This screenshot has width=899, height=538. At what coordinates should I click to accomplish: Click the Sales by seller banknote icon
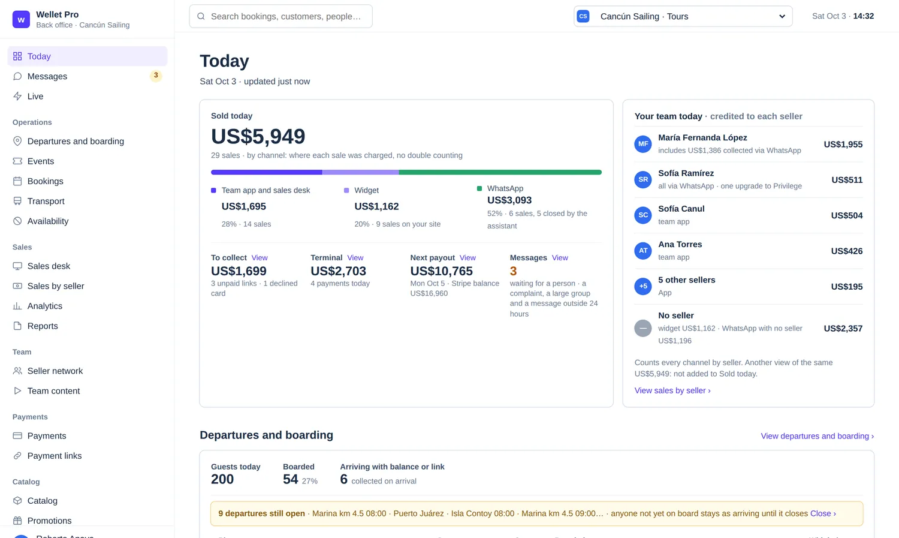[x=17, y=286]
